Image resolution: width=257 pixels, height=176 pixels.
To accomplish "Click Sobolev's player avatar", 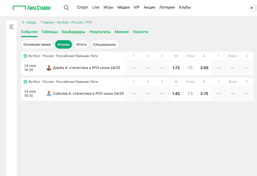I will tap(49, 93).
